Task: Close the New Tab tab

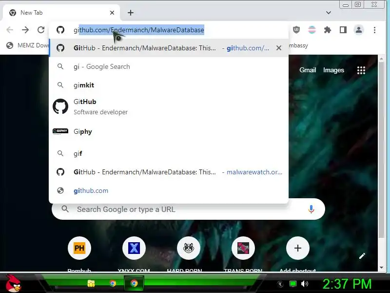Action: (112, 13)
